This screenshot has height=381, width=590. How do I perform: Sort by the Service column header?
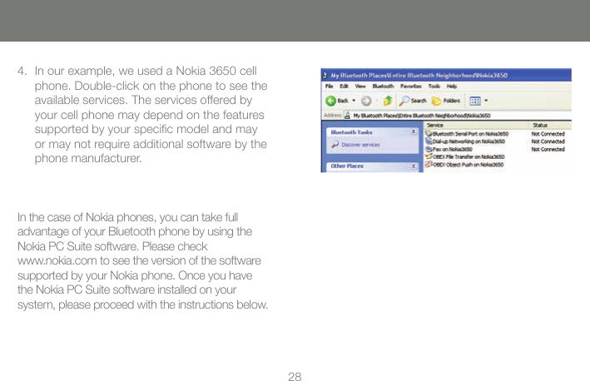pyautogui.click(x=477, y=125)
